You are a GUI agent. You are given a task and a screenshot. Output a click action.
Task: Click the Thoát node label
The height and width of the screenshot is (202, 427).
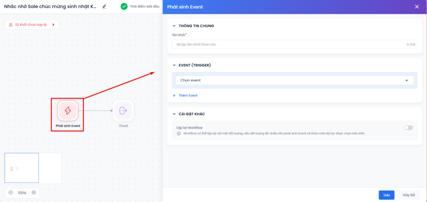[123, 126]
